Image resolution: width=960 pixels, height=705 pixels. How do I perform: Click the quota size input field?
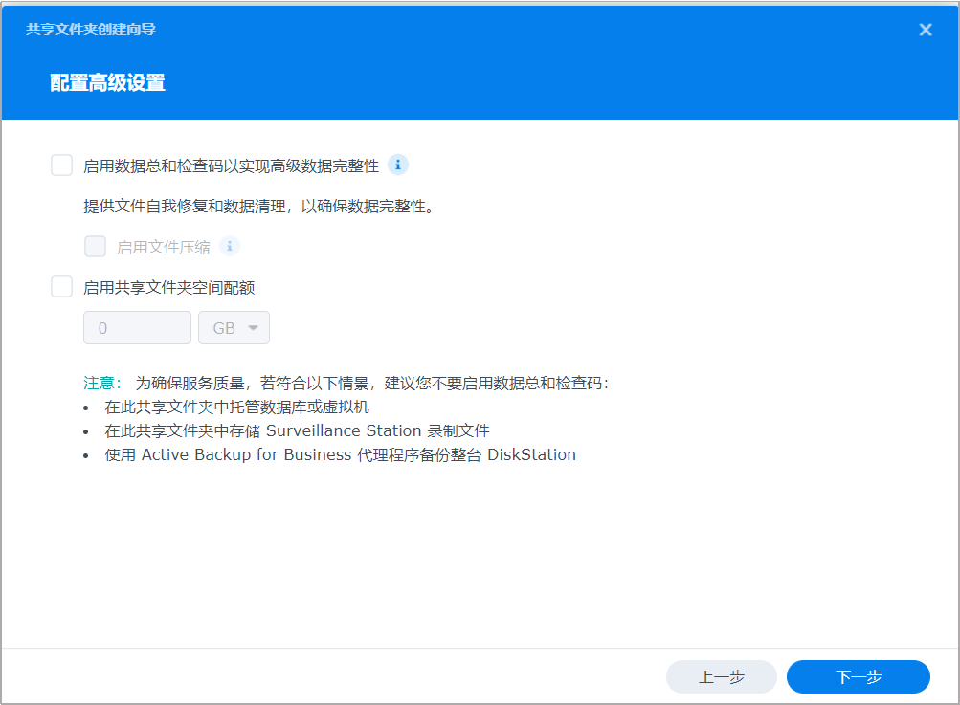tap(137, 328)
